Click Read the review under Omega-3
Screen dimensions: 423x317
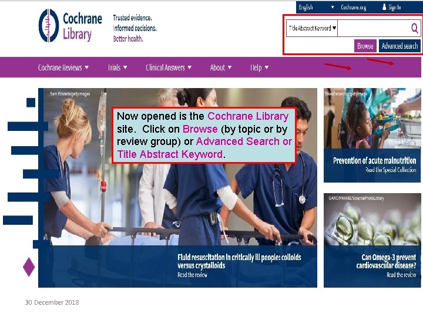(401, 275)
